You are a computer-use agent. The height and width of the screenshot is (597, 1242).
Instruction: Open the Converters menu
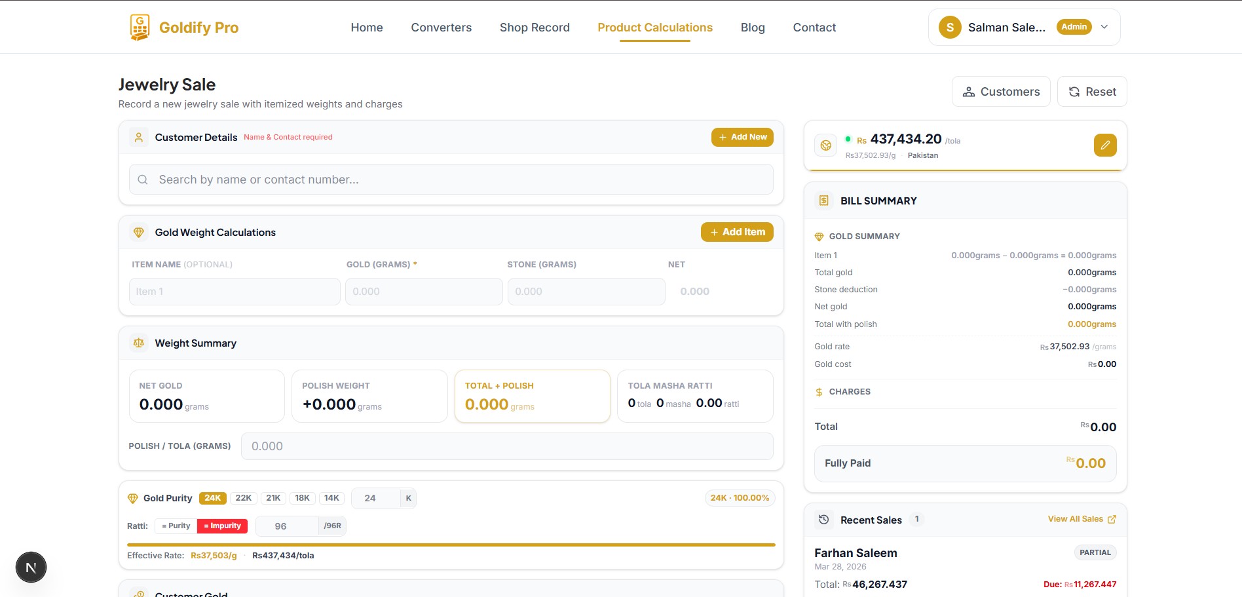pos(442,28)
